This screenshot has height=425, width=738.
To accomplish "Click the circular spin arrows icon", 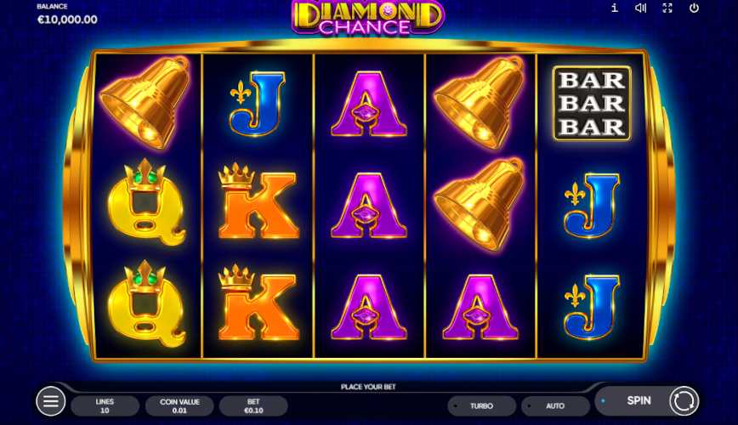I will [684, 401].
